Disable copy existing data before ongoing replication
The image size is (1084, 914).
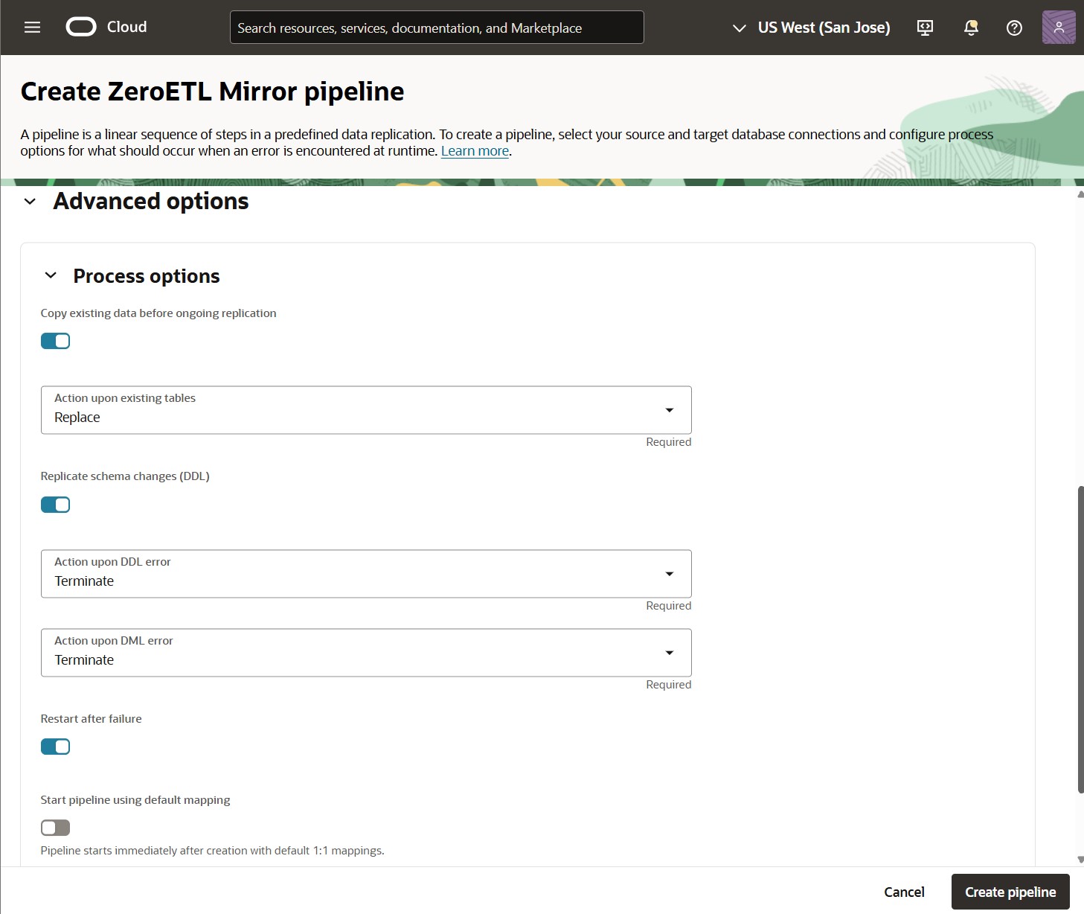coord(55,340)
